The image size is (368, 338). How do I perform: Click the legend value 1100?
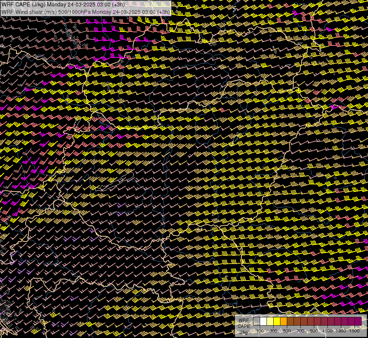(x=327, y=331)
